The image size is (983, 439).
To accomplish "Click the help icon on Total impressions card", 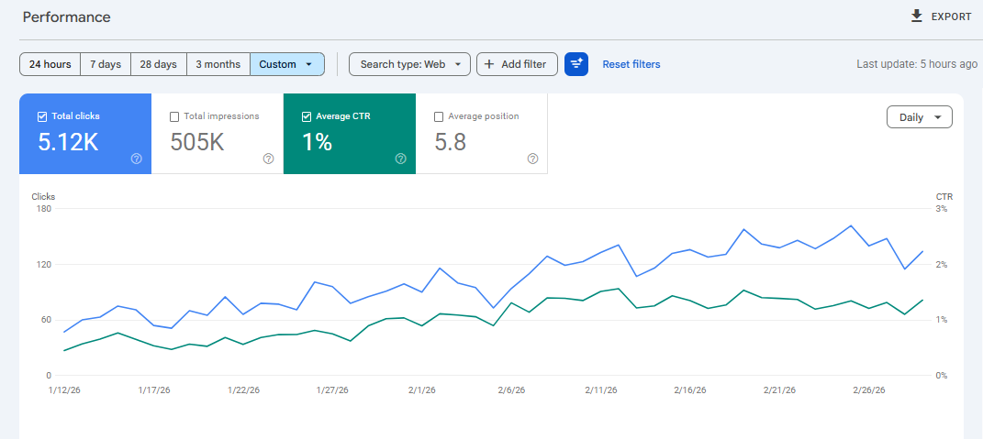I will pos(268,159).
